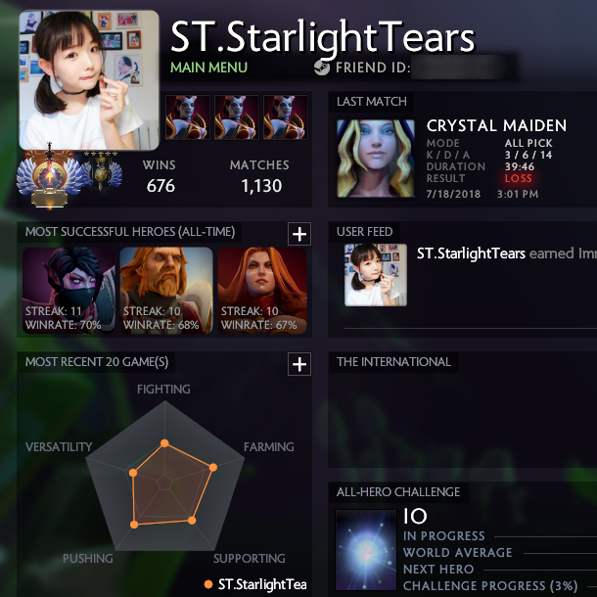Open the Main Menu status link

click(x=208, y=68)
